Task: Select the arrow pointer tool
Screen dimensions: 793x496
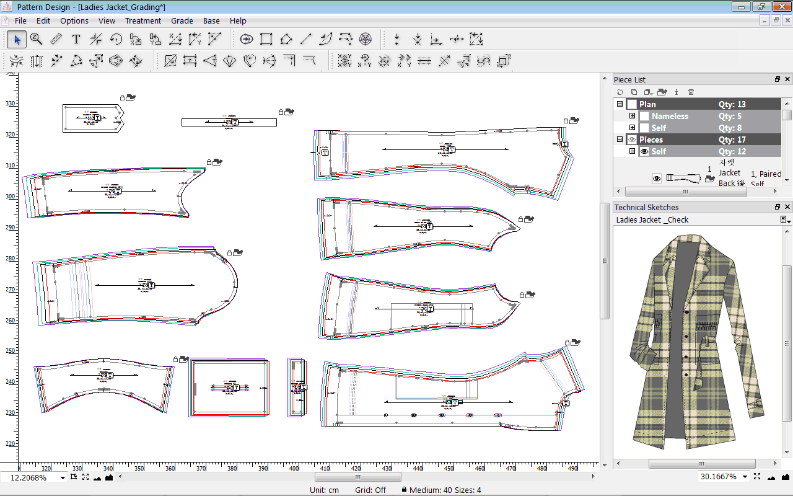Action: pyautogui.click(x=17, y=40)
